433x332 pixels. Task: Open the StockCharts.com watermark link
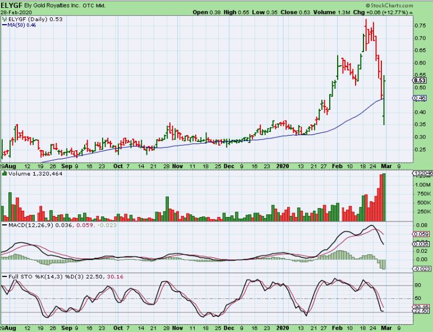point(387,4)
